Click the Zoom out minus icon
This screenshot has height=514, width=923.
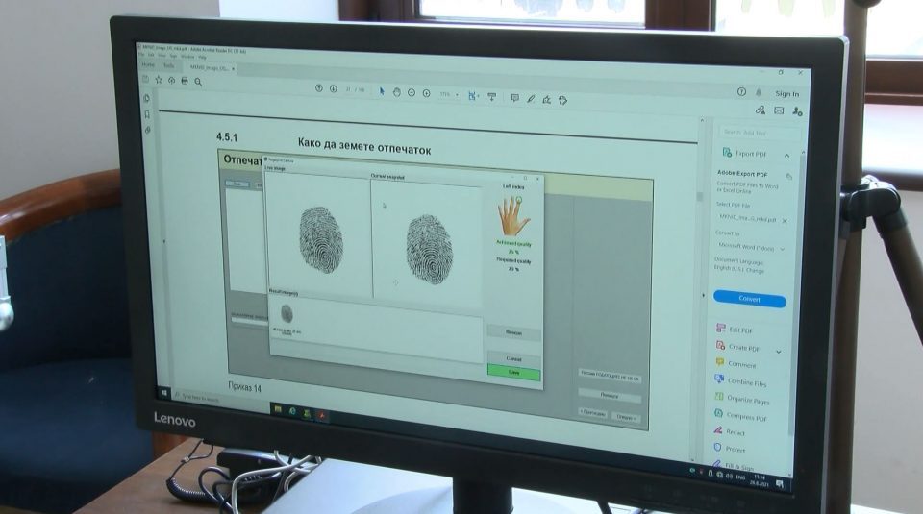click(411, 92)
